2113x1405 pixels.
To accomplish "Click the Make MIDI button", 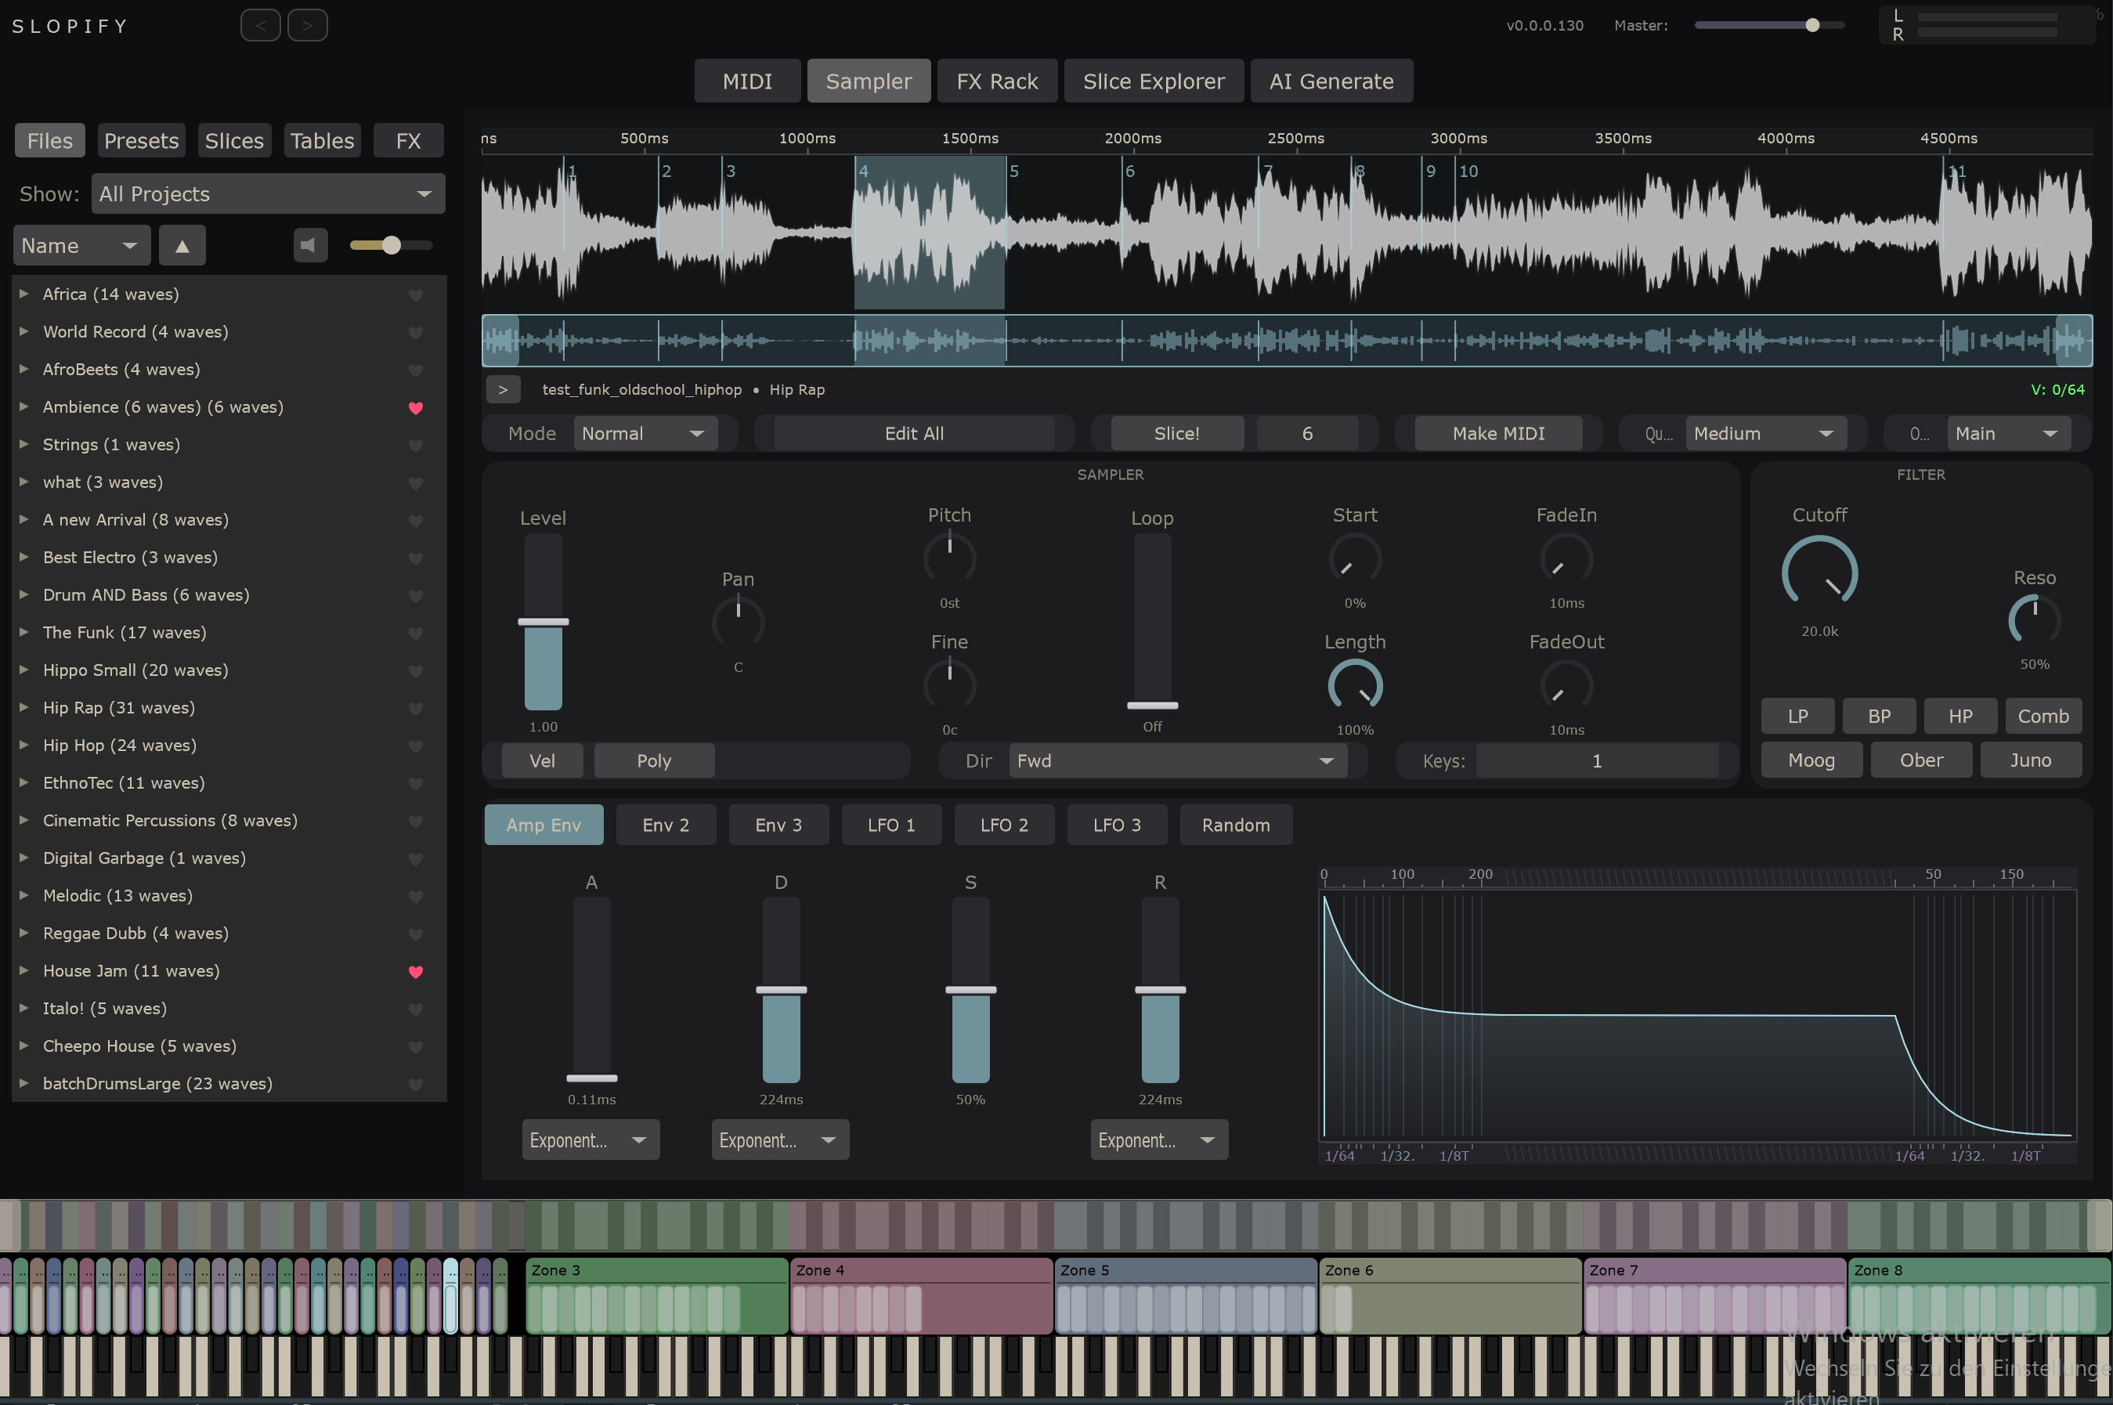I will (1497, 434).
